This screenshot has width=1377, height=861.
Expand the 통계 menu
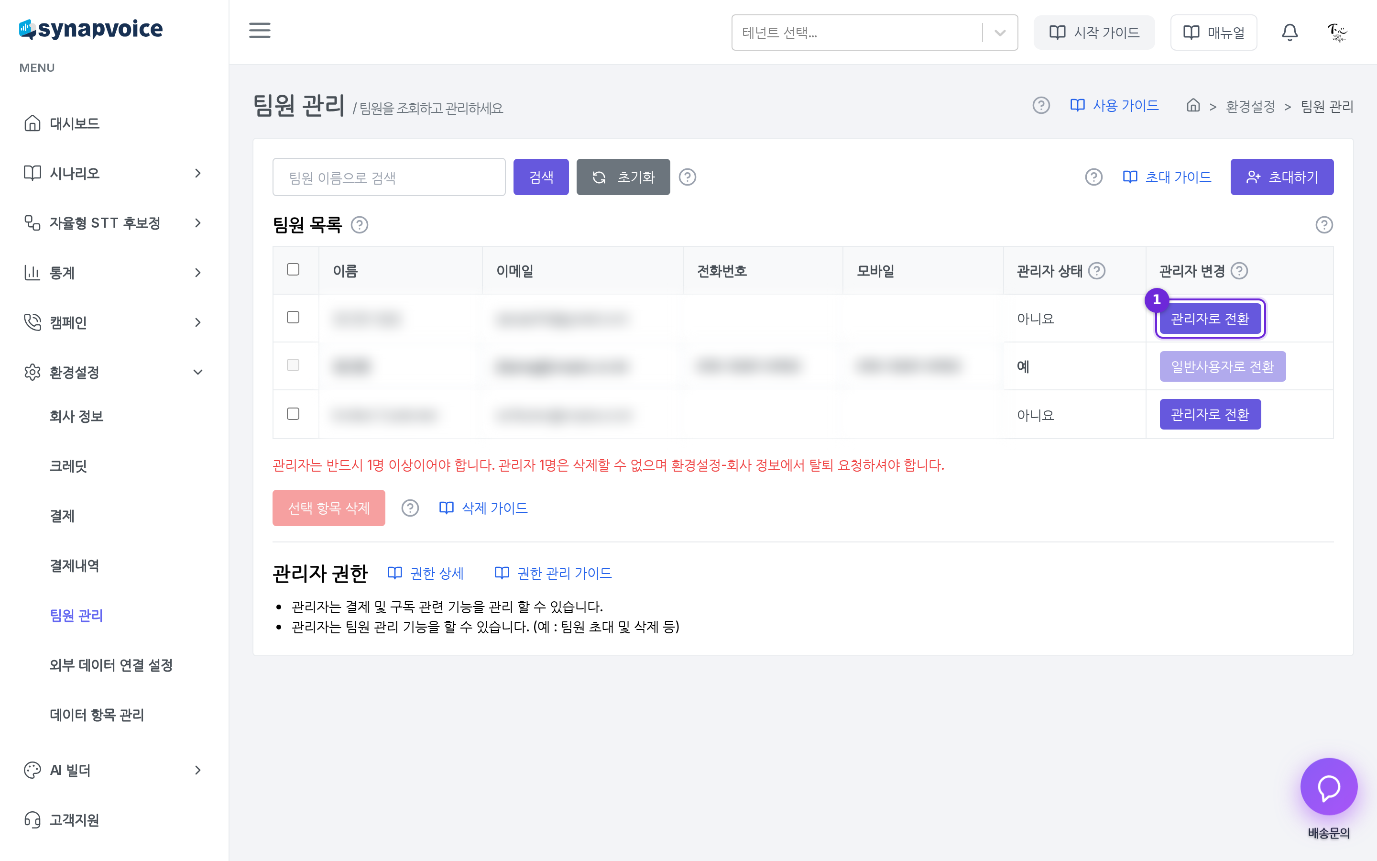click(114, 273)
